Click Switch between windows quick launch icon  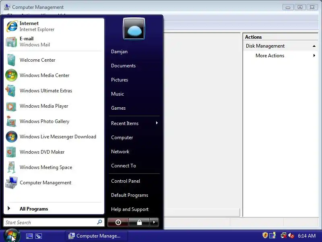39,236
